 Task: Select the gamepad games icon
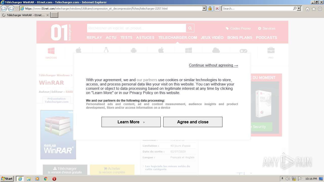244,51
